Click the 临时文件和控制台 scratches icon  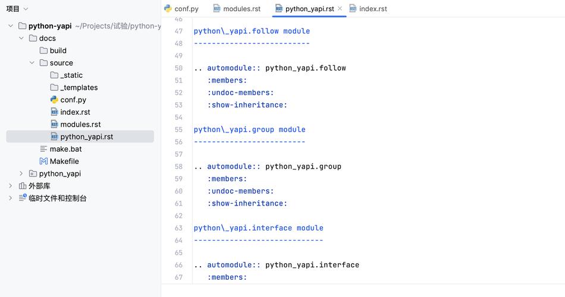[23, 198]
